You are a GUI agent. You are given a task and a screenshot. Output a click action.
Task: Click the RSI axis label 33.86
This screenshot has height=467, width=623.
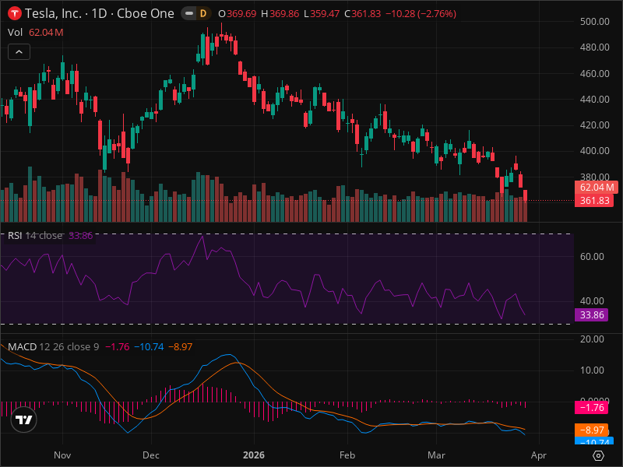pyautogui.click(x=591, y=315)
